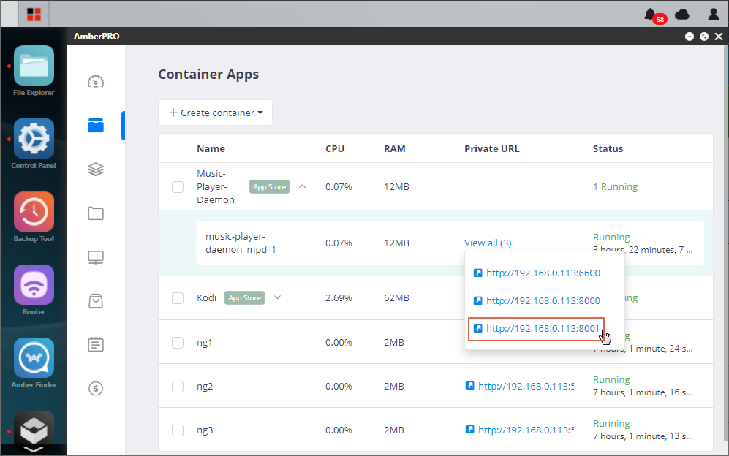The image size is (729, 456).
Task: Click Kodi's 62MB RAM value
Action: click(396, 298)
